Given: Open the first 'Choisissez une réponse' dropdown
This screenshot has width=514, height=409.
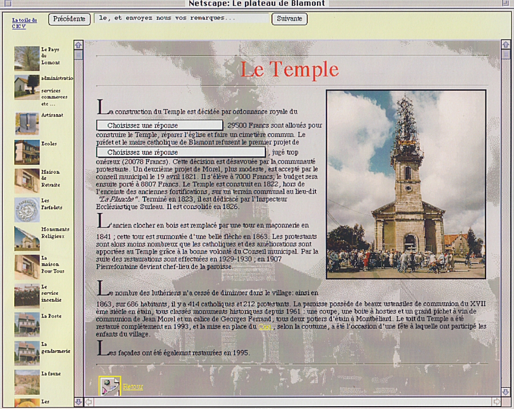Looking at the screenshot, I should pos(159,125).
